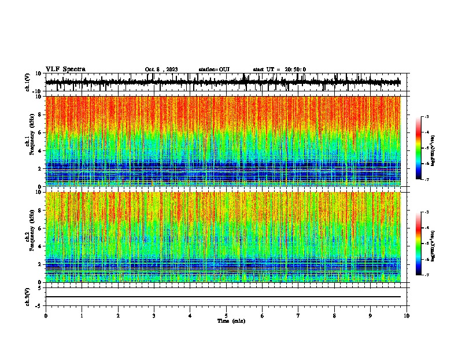
Task: Select the "start UT = 20:50: 0" text
Action: [279, 69]
